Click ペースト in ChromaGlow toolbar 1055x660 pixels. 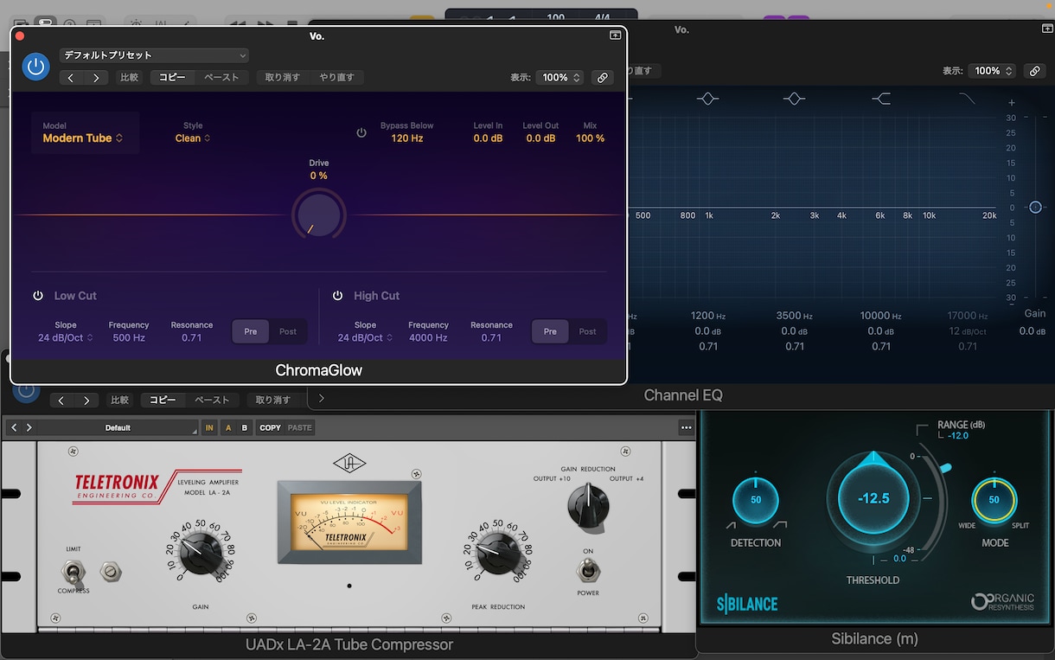tap(221, 78)
